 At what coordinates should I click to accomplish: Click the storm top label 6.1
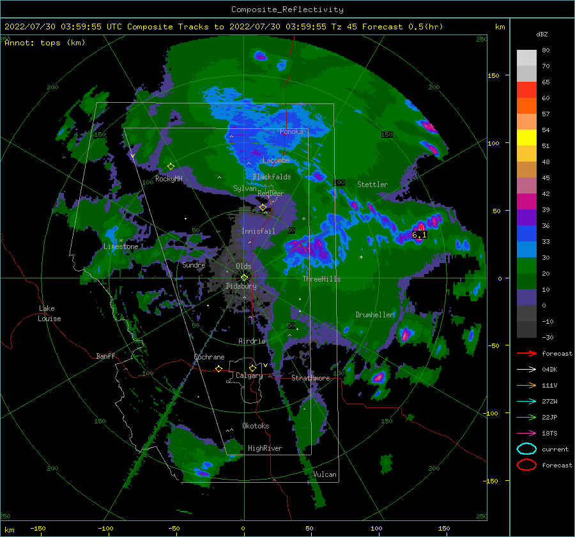[420, 234]
